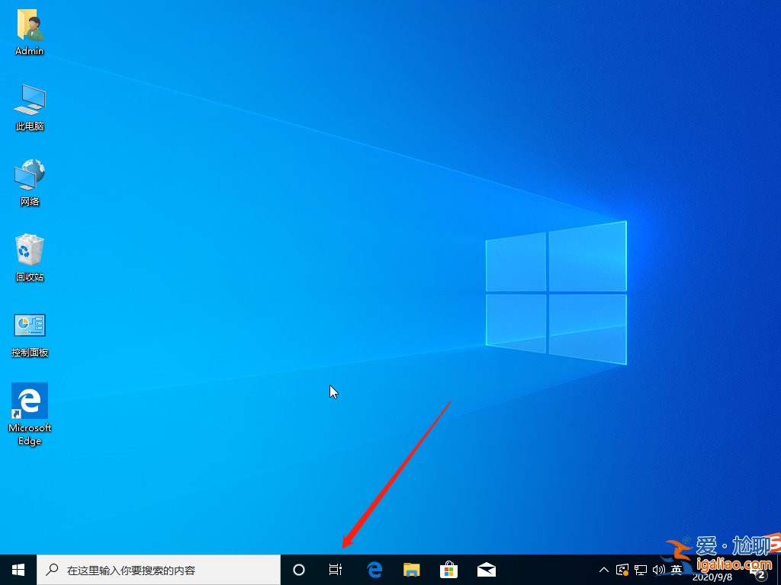781x585 pixels.
Task: Open Microsoft Edge from the taskbar
Action: [x=373, y=569]
